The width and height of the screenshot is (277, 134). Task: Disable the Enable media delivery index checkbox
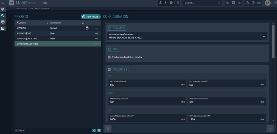109,57
